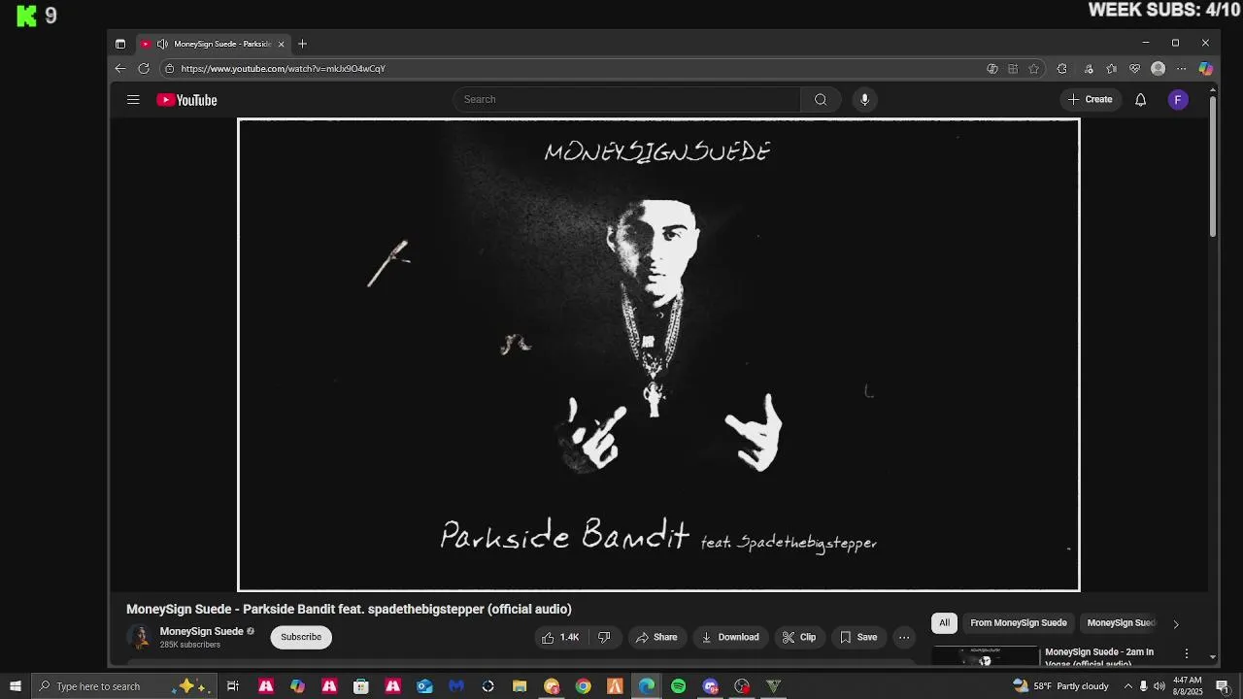This screenshot has width=1243, height=699.
Task: Open Google Chrome from taskbar
Action: coord(583,686)
